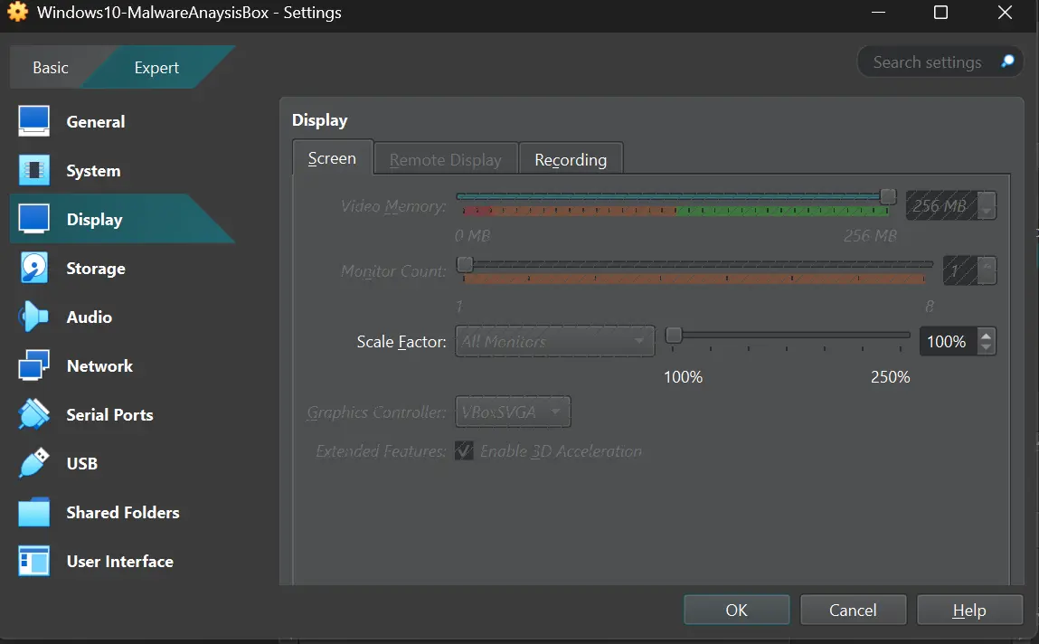Image resolution: width=1039 pixels, height=644 pixels.
Task: Open the User Interface layout icon
Action: [x=34, y=562]
